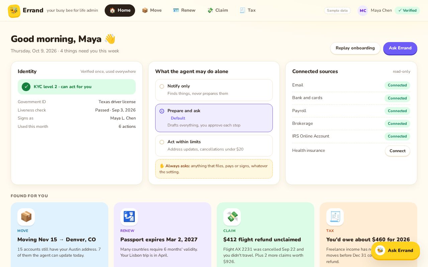
Task: Open the moving box icon on Move card
Action: [x=26, y=217]
